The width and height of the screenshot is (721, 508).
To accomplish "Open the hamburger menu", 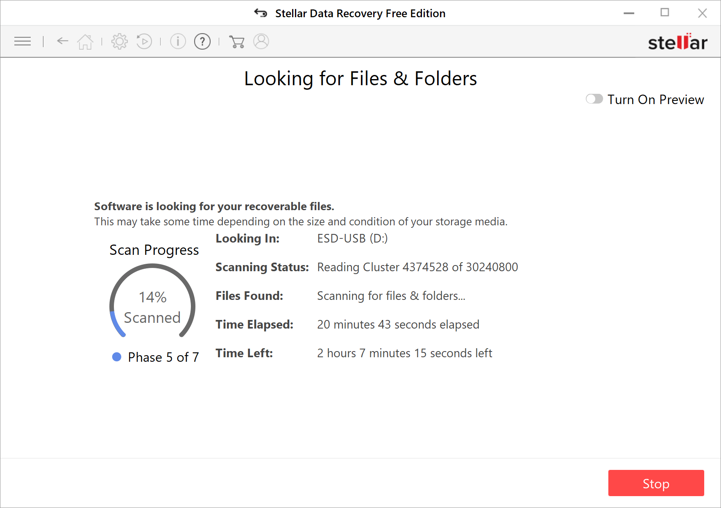I will tap(23, 41).
